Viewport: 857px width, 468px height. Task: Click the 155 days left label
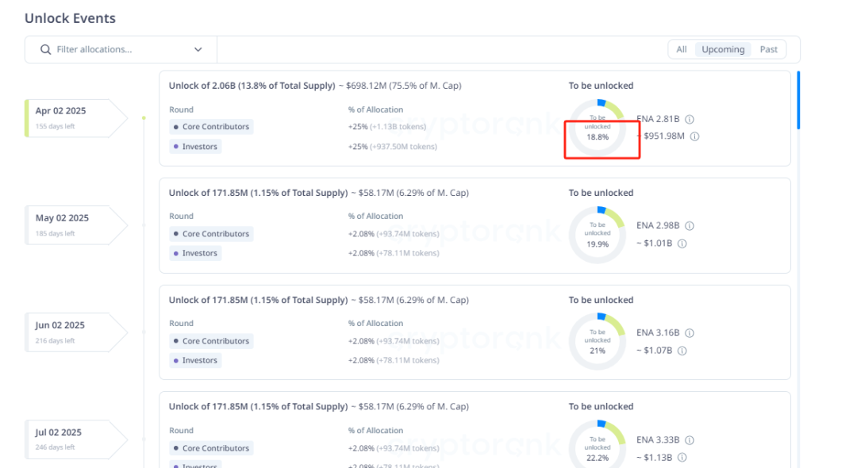(x=56, y=126)
